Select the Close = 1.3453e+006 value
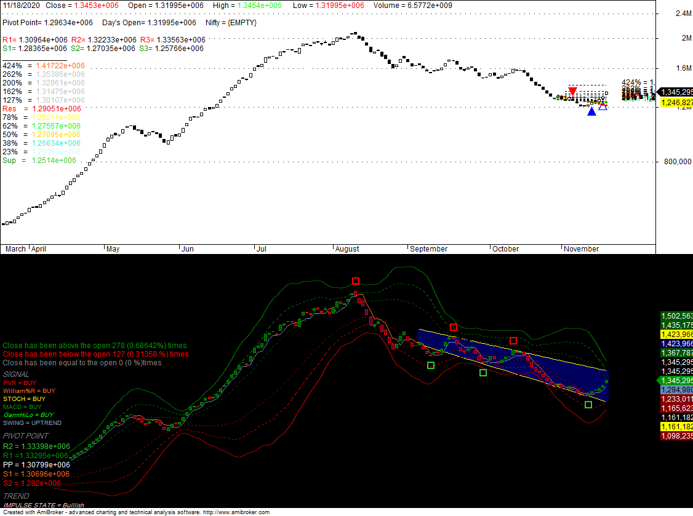This screenshot has height=516, width=693. point(82,6)
